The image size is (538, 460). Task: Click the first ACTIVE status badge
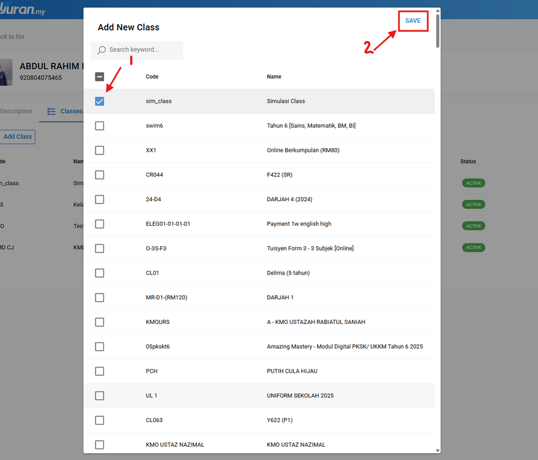[x=473, y=183]
